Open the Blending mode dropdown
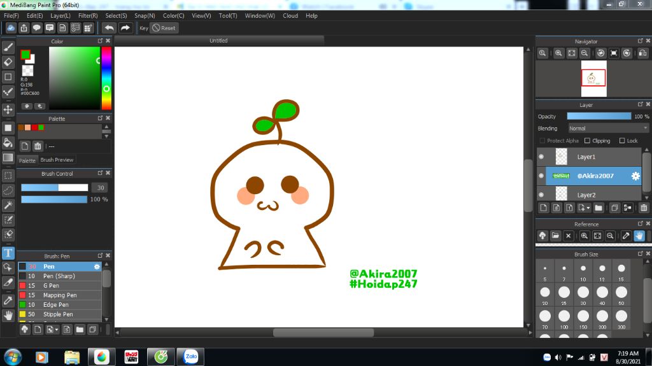 coord(608,128)
